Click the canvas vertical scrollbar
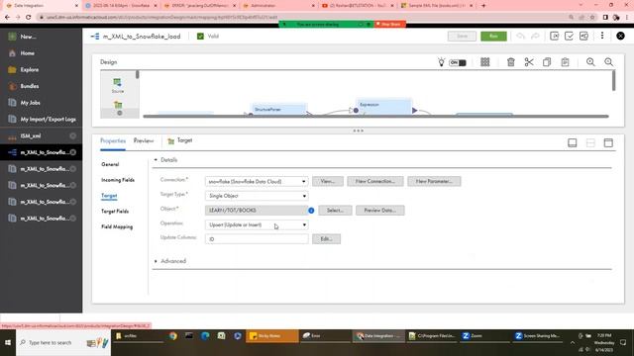Image resolution: width=634 pixels, height=356 pixels. pyautogui.click(x=613, y=81)
